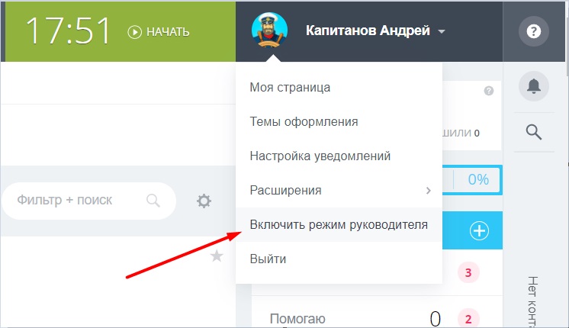
Task: Select Темы оформления in the menu
Action: click(304, 121)
